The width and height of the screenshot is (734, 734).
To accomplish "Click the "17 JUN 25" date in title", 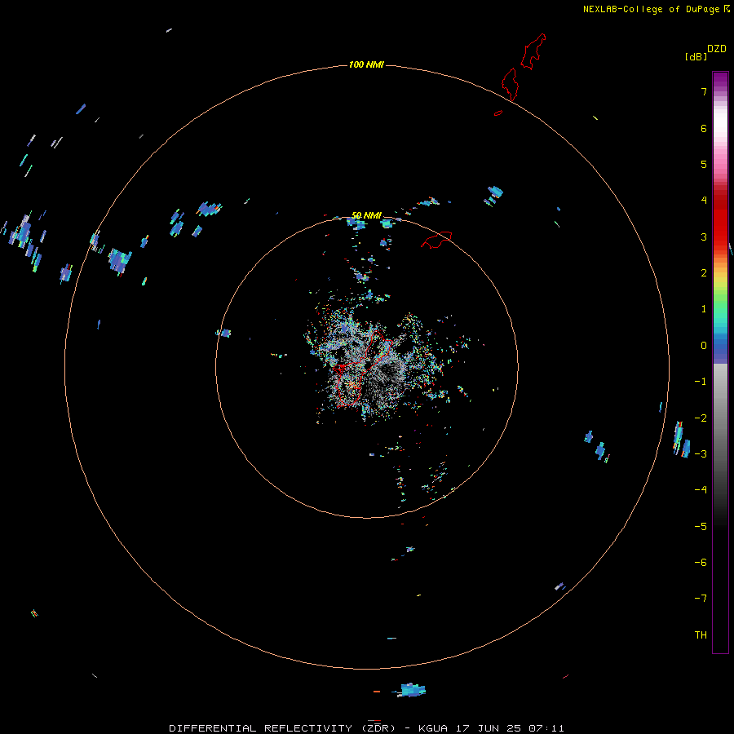I will tap(489, 728).
